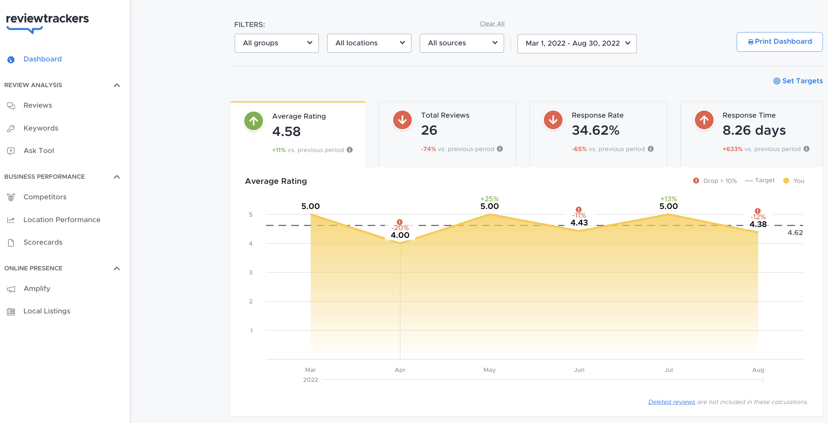Screen dimensions: 828x423
Task: Open the All groups dropdown
Action: (276, 43)
